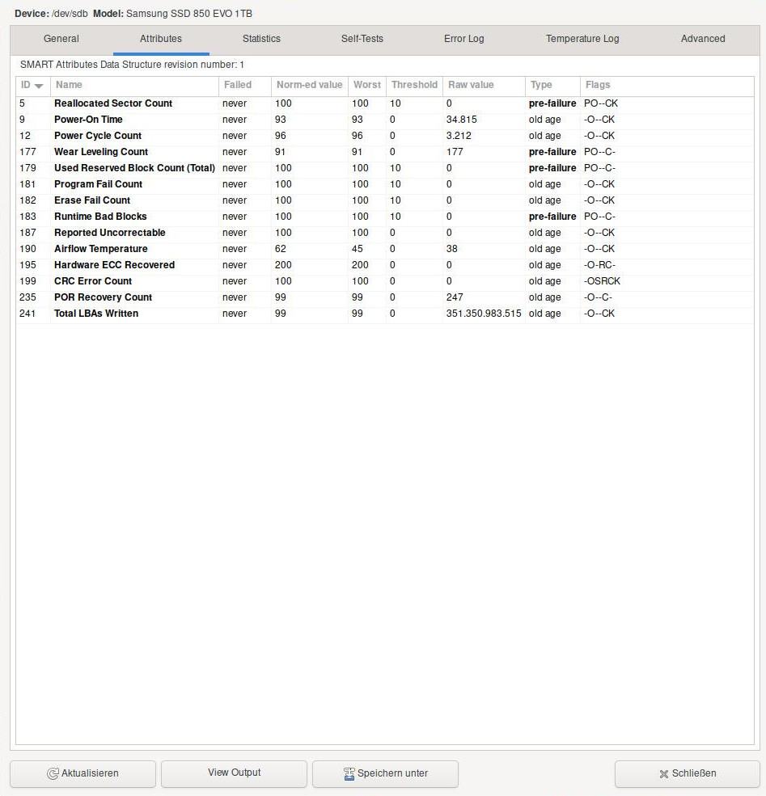Click the Worst column header

(x=366, y=85)
